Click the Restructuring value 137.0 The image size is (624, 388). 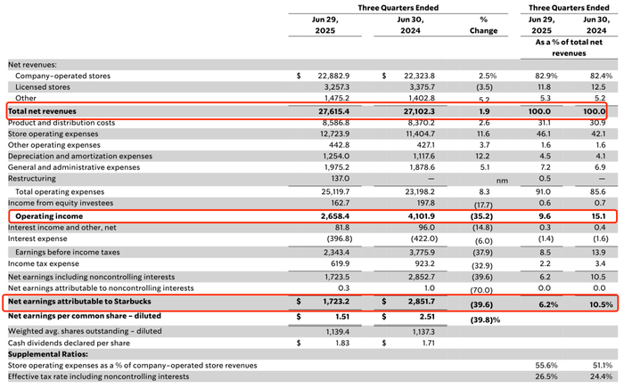(341, 178)
